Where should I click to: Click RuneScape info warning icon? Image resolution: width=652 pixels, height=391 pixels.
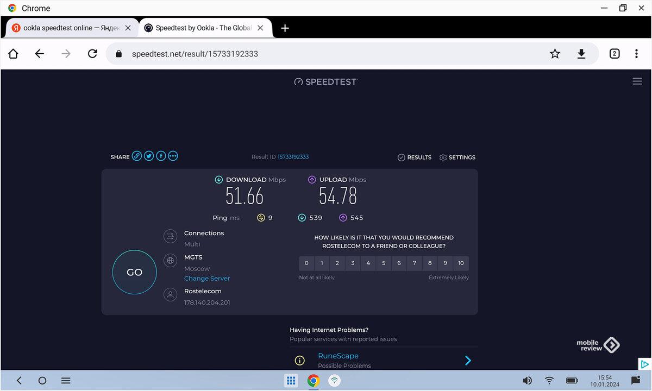pos(299,361)
